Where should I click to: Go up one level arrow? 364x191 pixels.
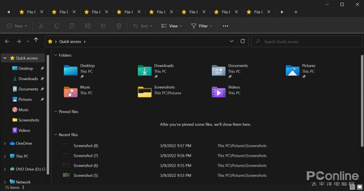[36, 40]
